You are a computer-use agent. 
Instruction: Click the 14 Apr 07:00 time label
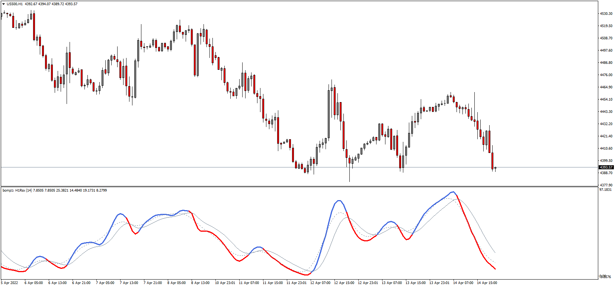(463, 283)
